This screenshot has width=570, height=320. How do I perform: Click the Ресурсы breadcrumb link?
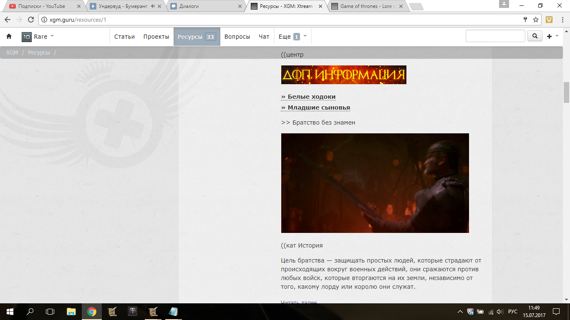coord(39,52)
